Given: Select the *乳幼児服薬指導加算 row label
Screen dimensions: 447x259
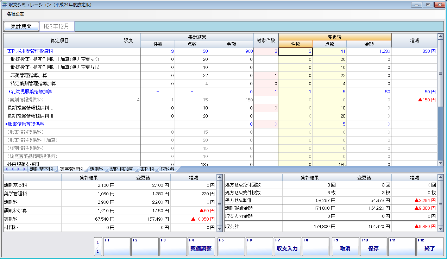Looking at the screenshot, I should point(30,91).
